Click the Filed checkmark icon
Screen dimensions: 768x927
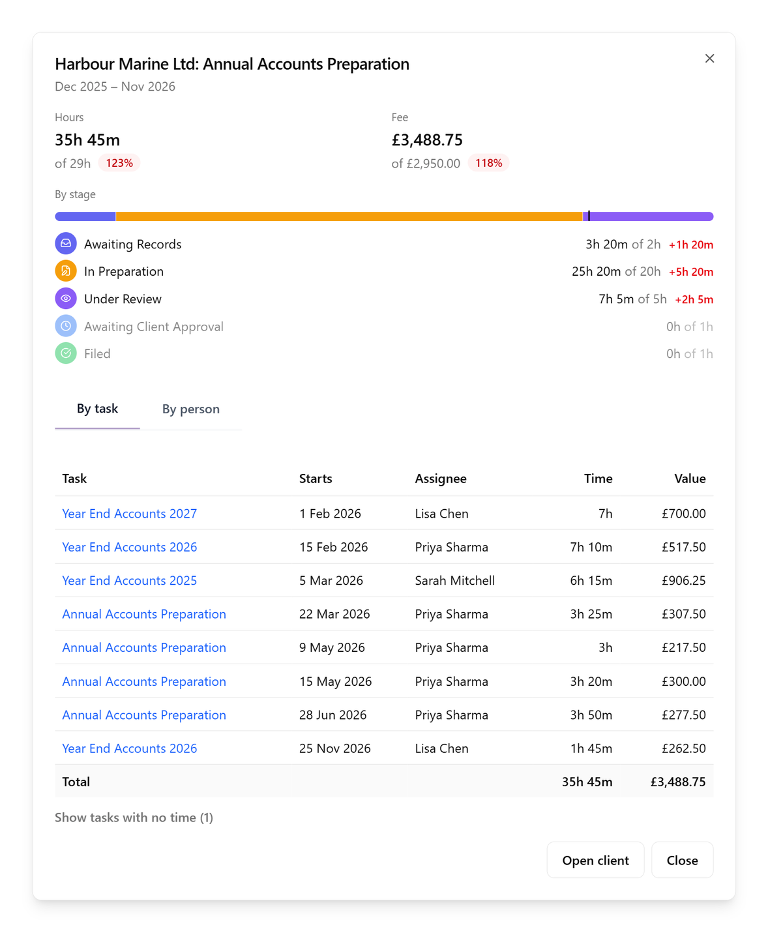click(66, 353)
